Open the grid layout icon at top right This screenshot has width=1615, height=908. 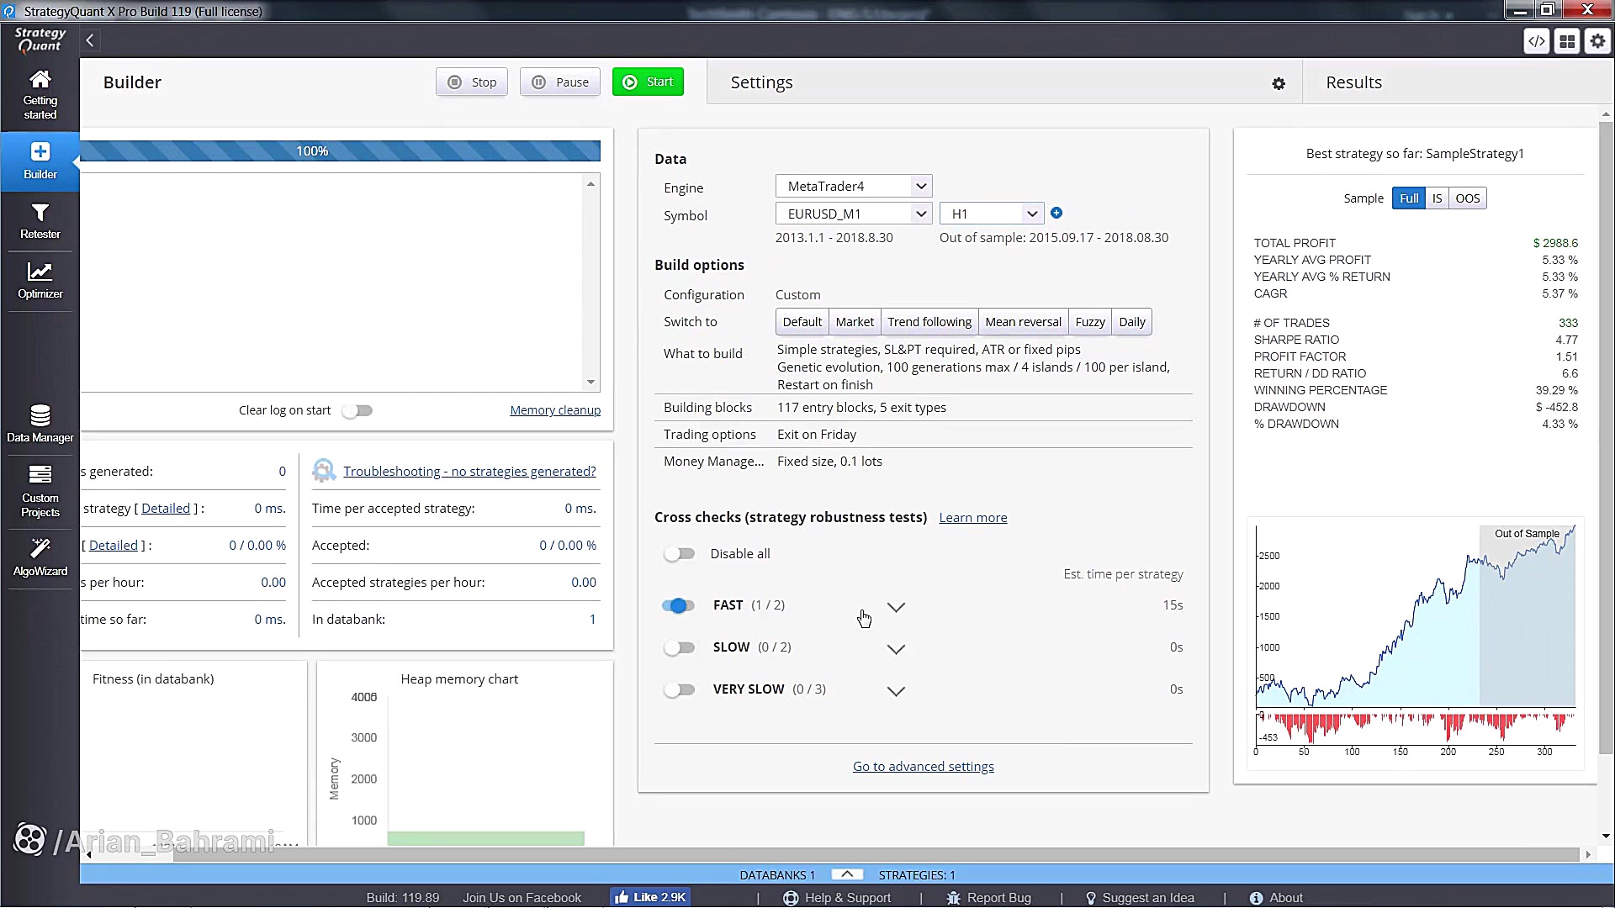(1567, 40)
